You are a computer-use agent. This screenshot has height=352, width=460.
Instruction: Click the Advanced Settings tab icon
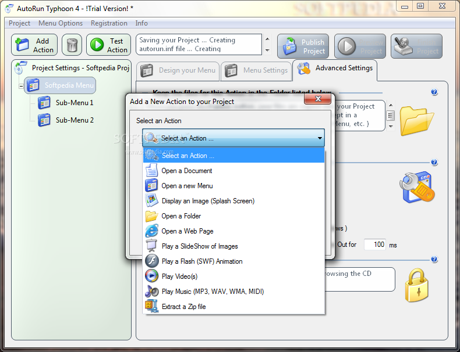tap(304, 68)
